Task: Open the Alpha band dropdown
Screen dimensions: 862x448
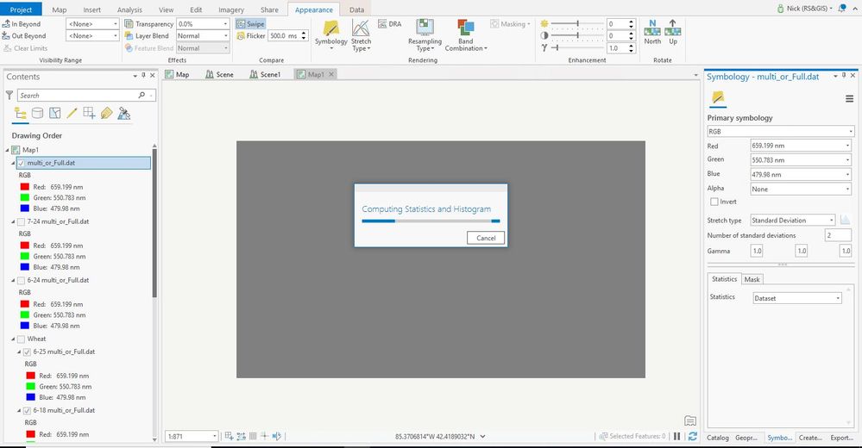Action: 801,189
